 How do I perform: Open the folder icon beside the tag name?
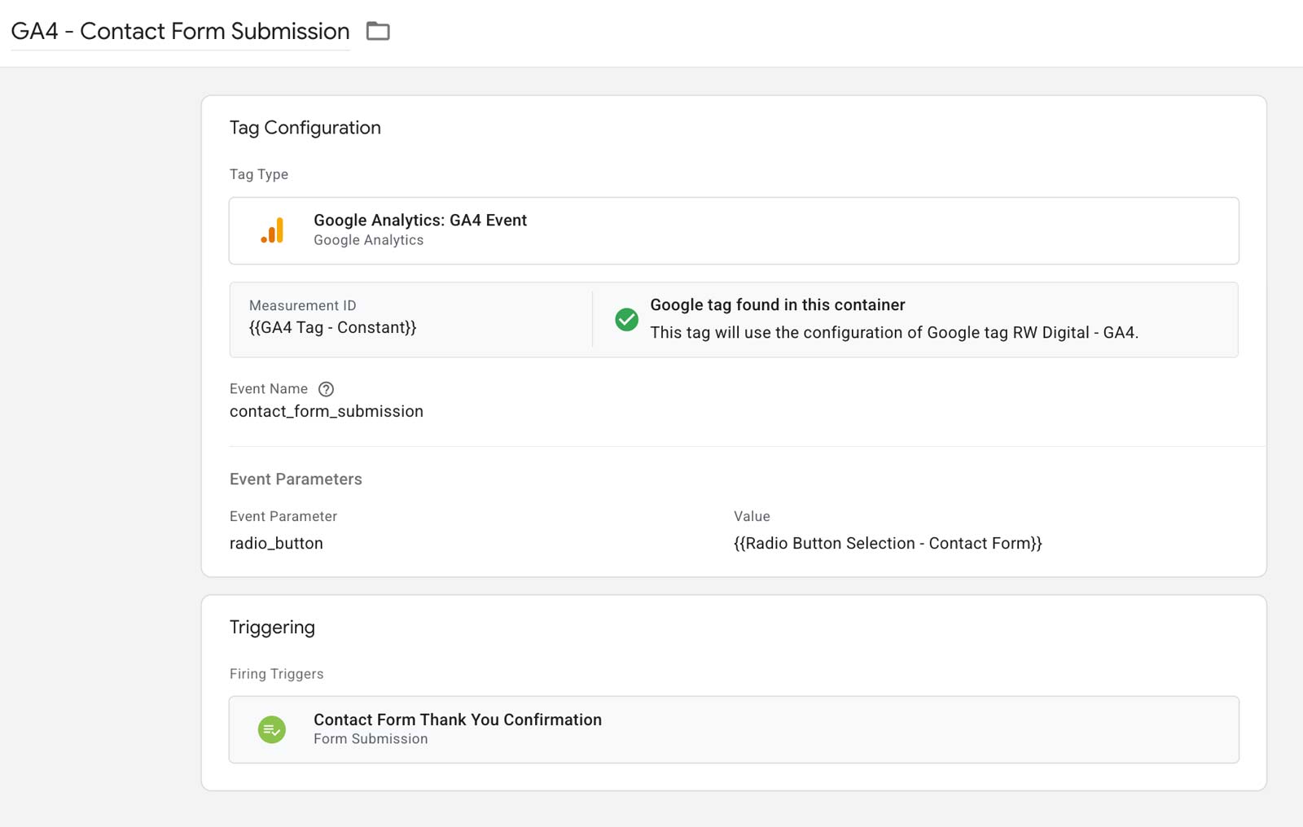pyautogui.click(x=377, y=31)
